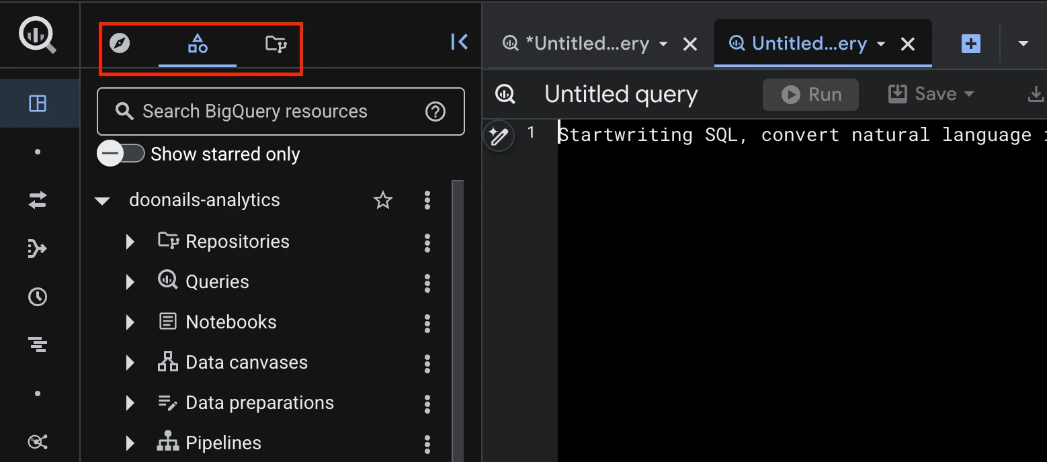
Task: Expand the Queries node
Action: click(x=130, y=283)
